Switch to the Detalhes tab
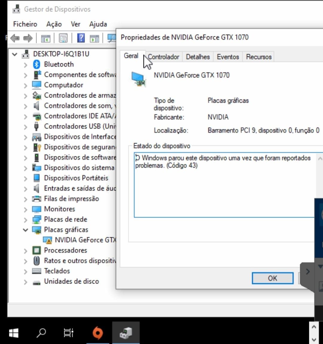Screen dimensions: 323x344 (198, 57)
